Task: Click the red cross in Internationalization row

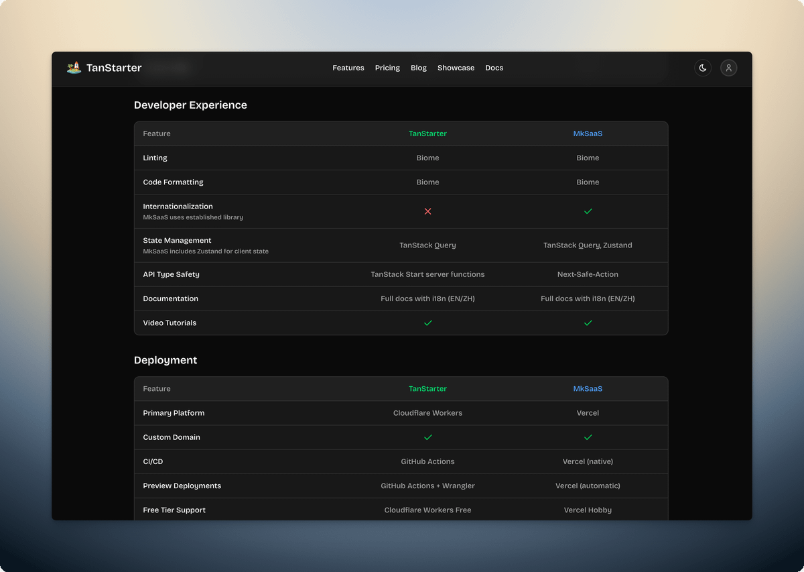Action: [x=428, y=211]
